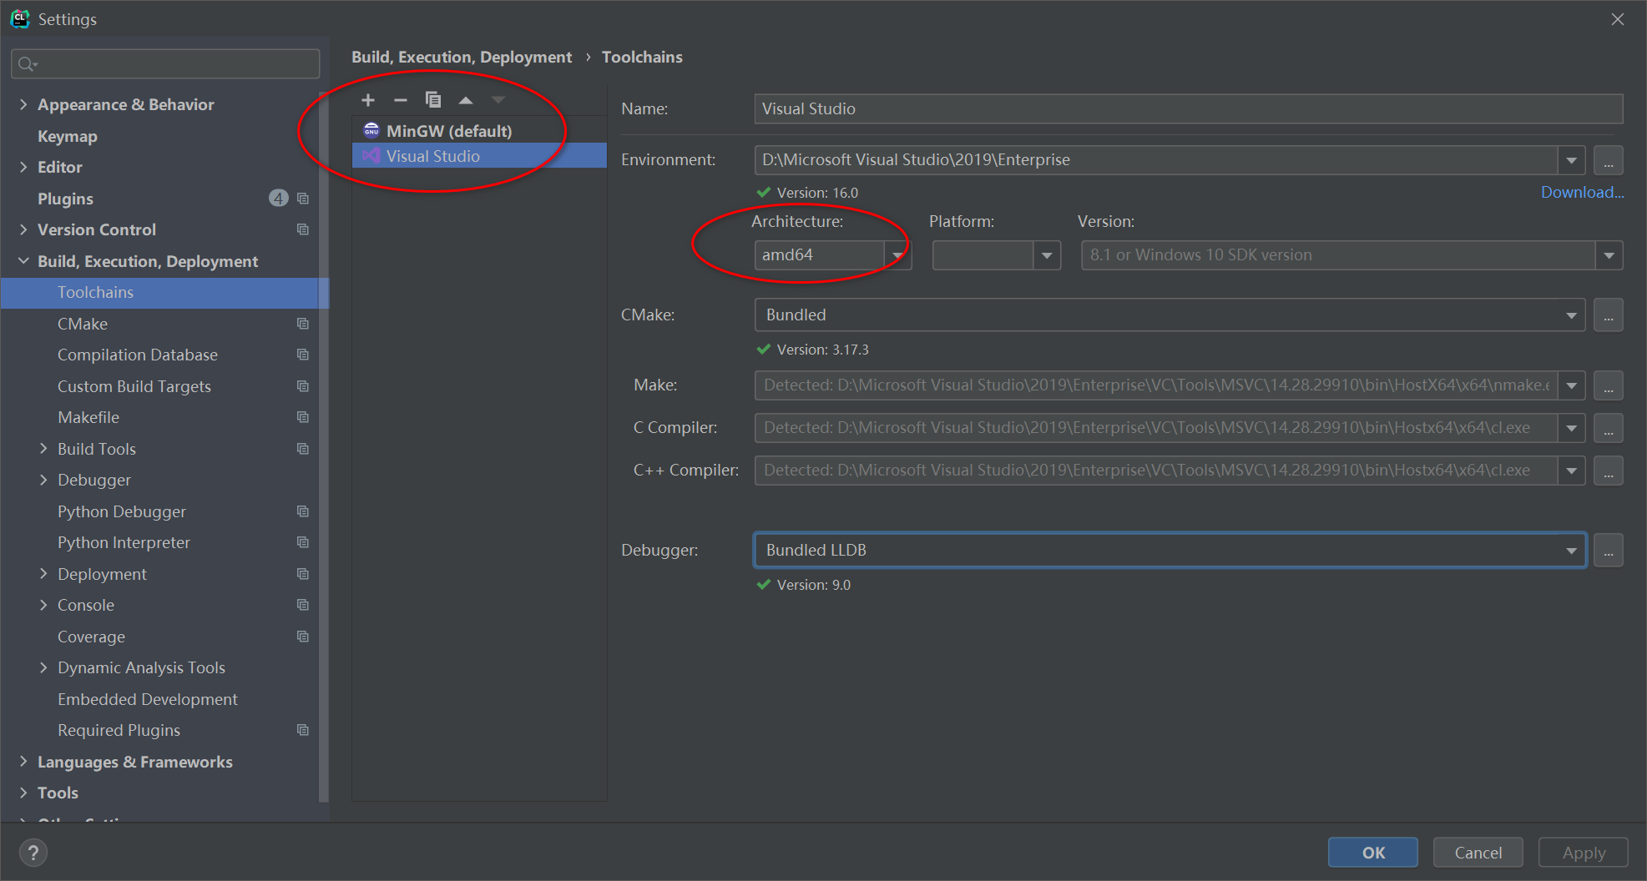Open the Architecture dropdown showing amd64
The image size is (1647, 881).
[897, 255]
